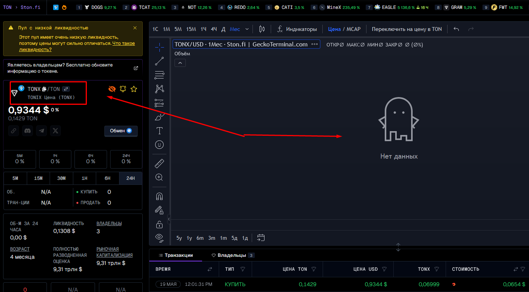Filter the ЦЕНА USD column
Viewport: 529px width, 292px height.
[385, 269]
